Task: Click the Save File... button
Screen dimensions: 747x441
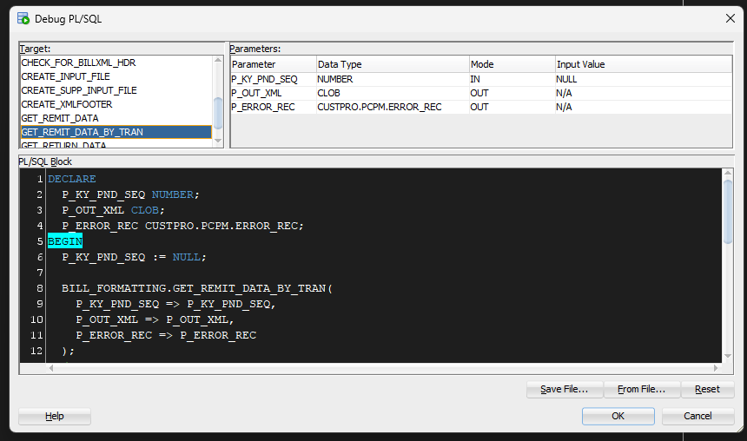Action: pos(565,389)
